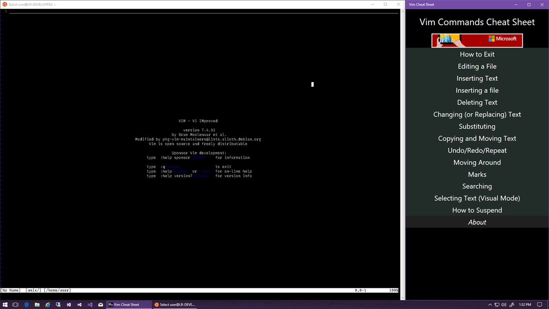Open the Mail app from the taskbar
This screenshot has height=309, width=549.
pyautogui.click(x=100, y=304)
